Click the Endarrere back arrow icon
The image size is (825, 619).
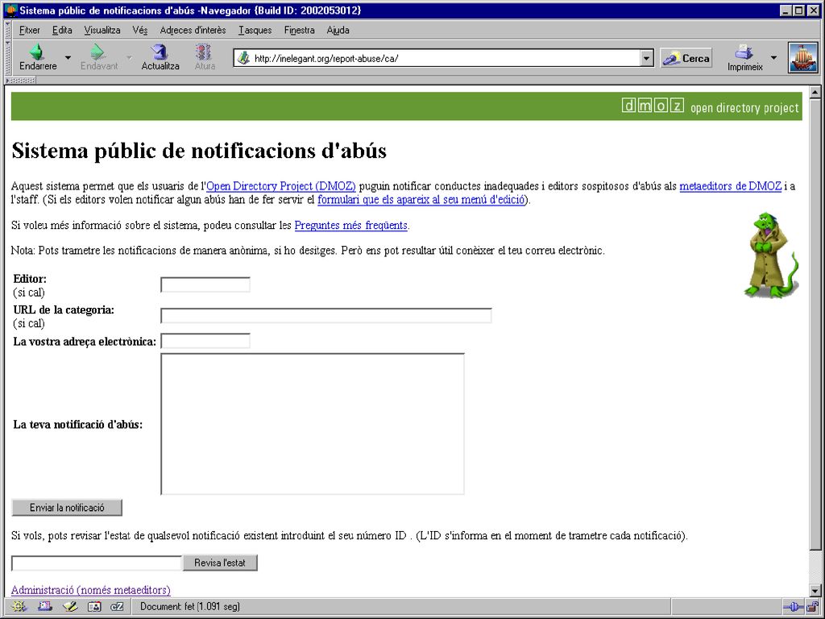click(x=37, y=52)
